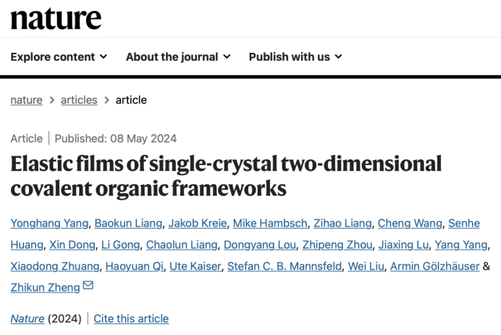Open the Cite this article link
Screen dimensions: 501x335
(131, 318)
